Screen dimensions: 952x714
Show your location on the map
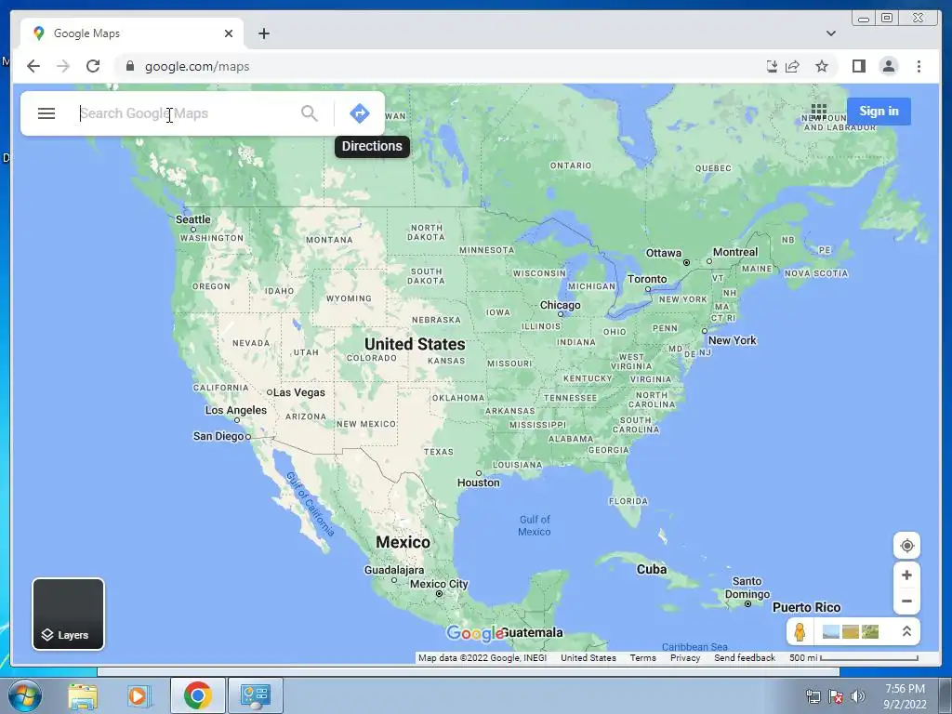coord(906,546)
